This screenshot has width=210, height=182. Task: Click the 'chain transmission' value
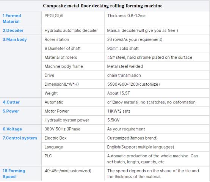point(124,75)
